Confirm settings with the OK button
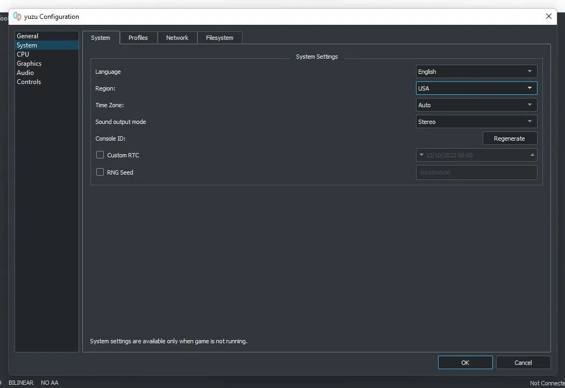Viewport: 565px width, 388px height. (465, 362)
